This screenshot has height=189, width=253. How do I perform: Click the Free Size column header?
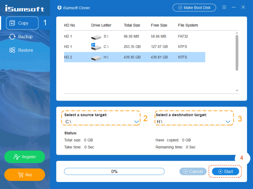click(x=159, y=25)
